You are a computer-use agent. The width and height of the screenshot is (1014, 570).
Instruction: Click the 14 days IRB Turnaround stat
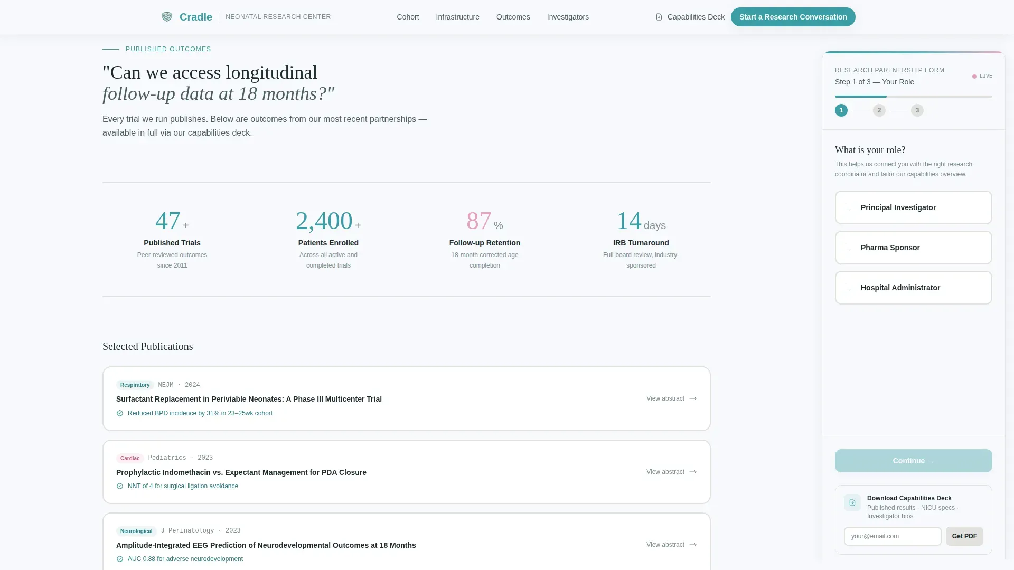(641, 239)
